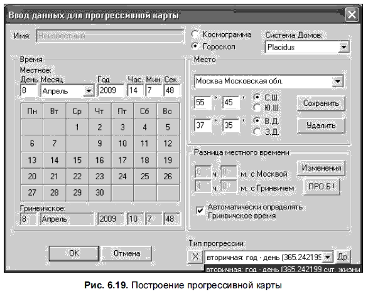Close the progressive chart input dialog
The width and height of the screenshot is (368, 294).
tap(351, 14)
